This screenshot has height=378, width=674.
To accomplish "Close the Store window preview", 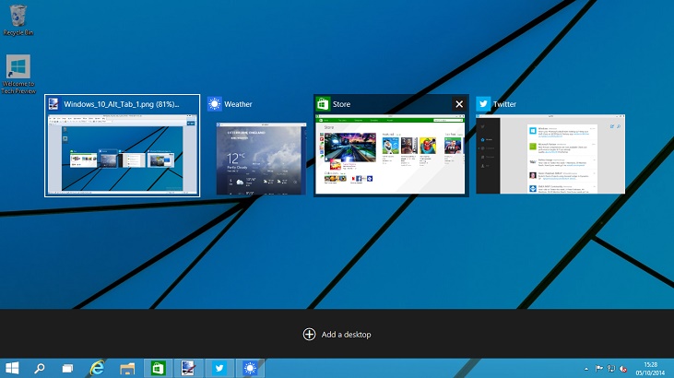I will pyautogui.click(x=459, y=104).
